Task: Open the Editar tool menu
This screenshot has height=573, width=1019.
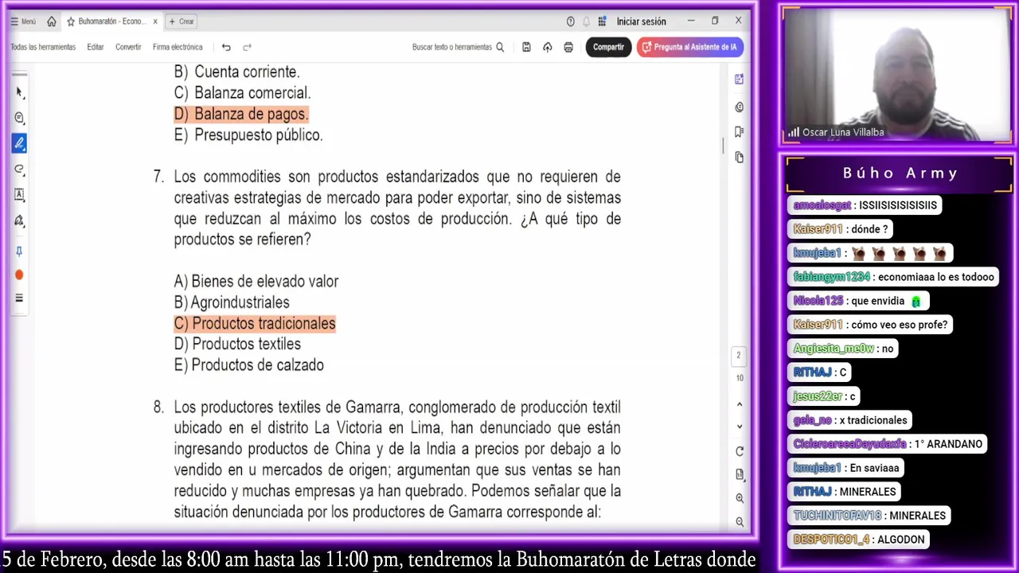Action: coord(96,47)
